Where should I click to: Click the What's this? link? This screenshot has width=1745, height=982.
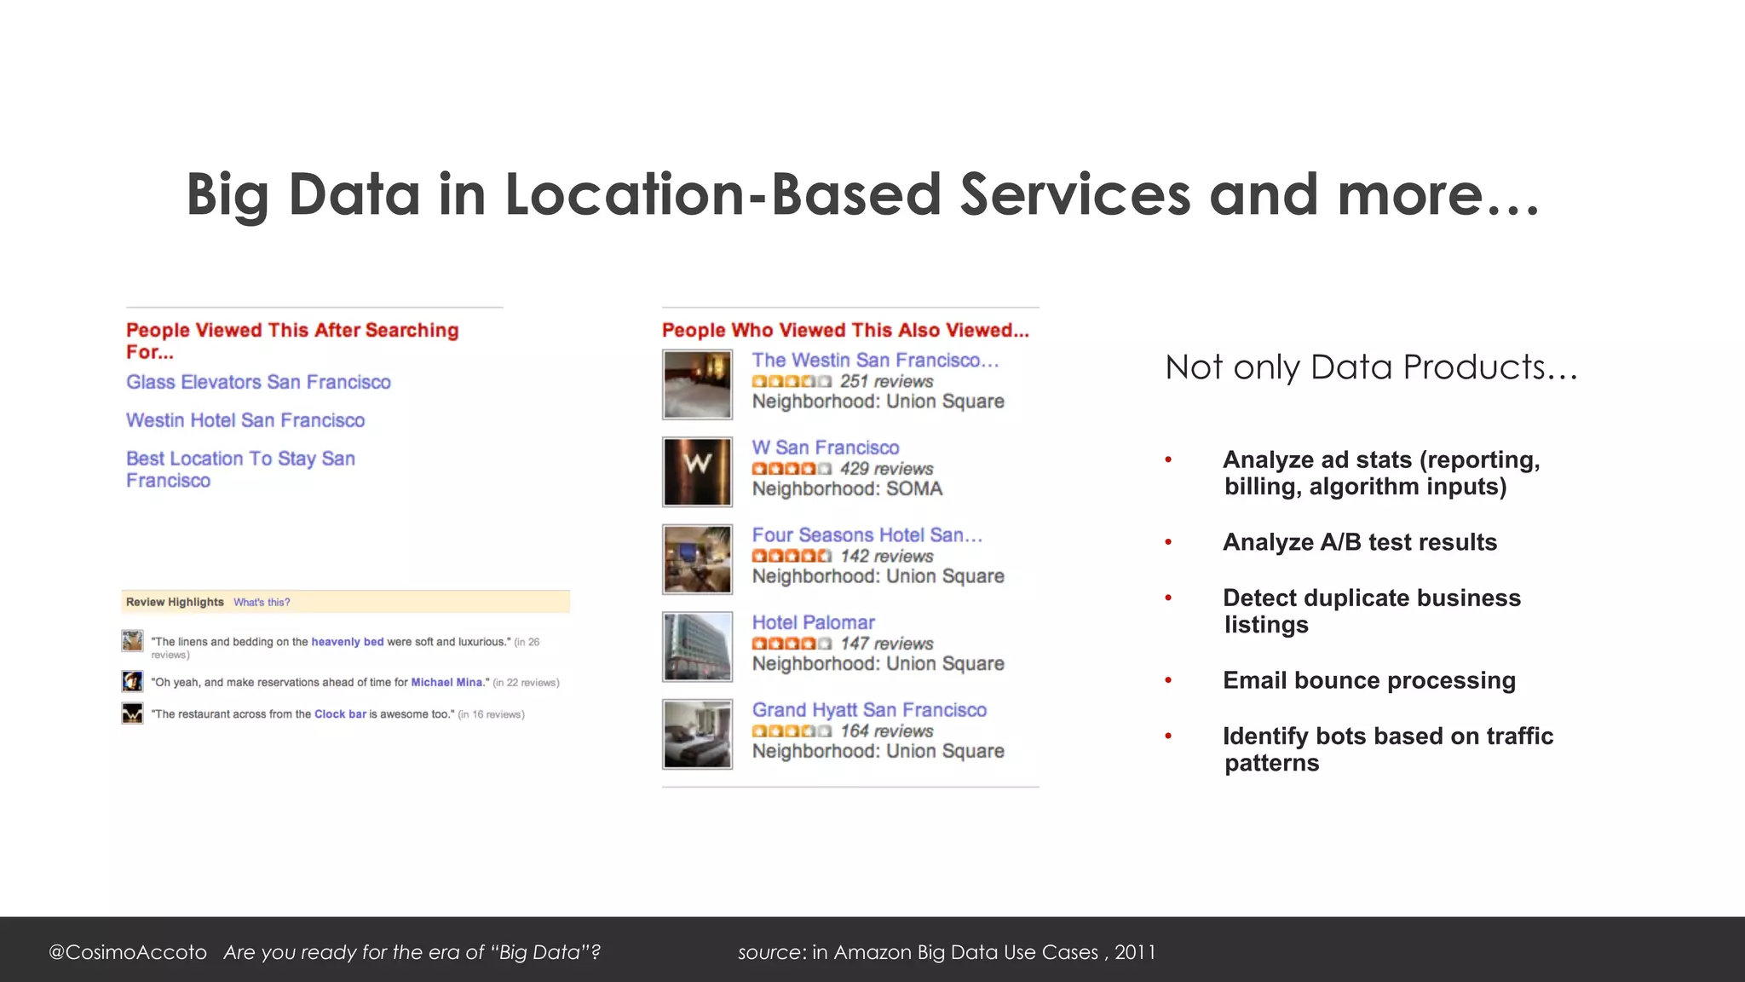[262, 602]
